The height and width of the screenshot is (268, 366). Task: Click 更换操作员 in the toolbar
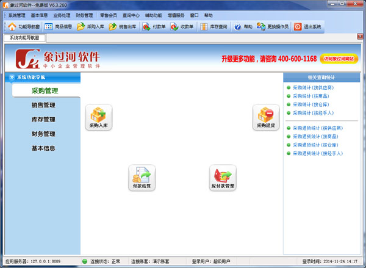pos(273,27)
